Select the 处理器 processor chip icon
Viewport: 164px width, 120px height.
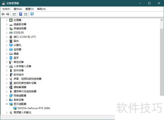point(11,20)
